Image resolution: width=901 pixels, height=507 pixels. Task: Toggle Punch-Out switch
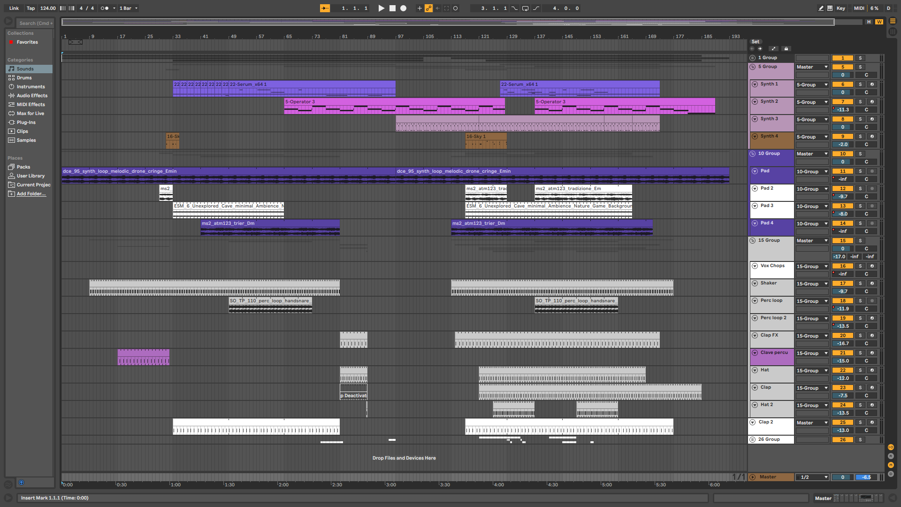(x=536, y=8)
